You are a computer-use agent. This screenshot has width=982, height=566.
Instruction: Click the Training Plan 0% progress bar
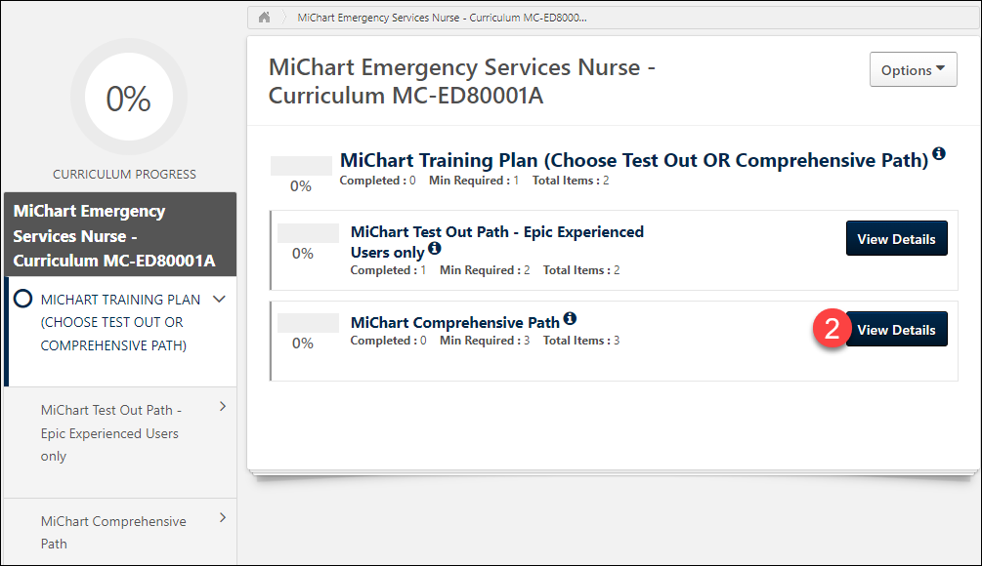click(301, 166)
